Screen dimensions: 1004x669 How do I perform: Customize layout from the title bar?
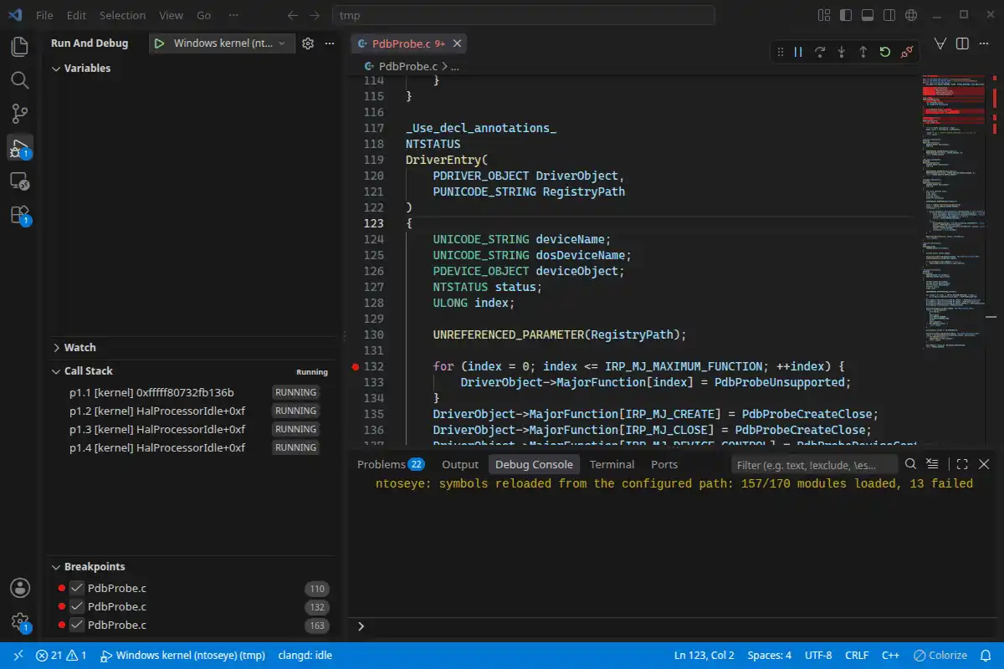tap(824, 15)
